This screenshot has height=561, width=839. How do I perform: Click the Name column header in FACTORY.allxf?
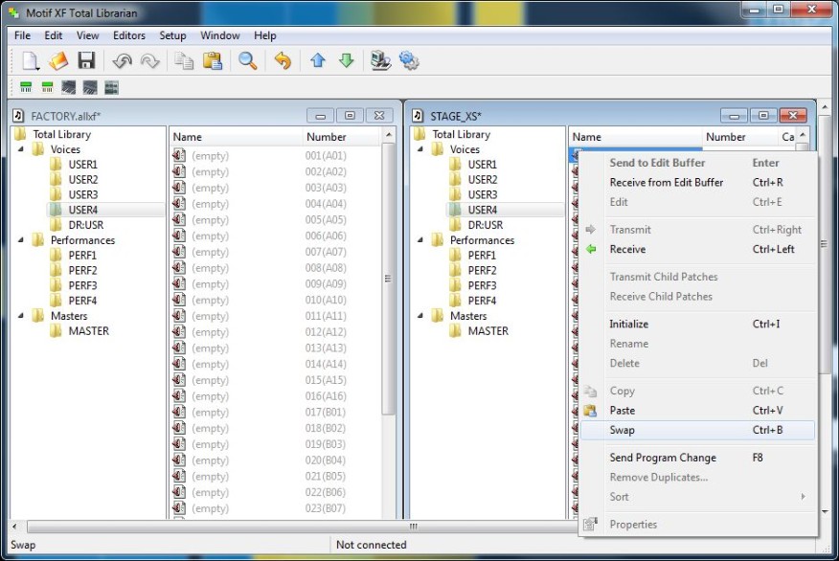(x=236, y=137)
